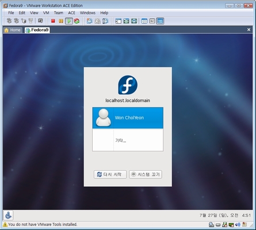
Task: Click the Won CholYeon avatar image
Action: pos(104,117)
